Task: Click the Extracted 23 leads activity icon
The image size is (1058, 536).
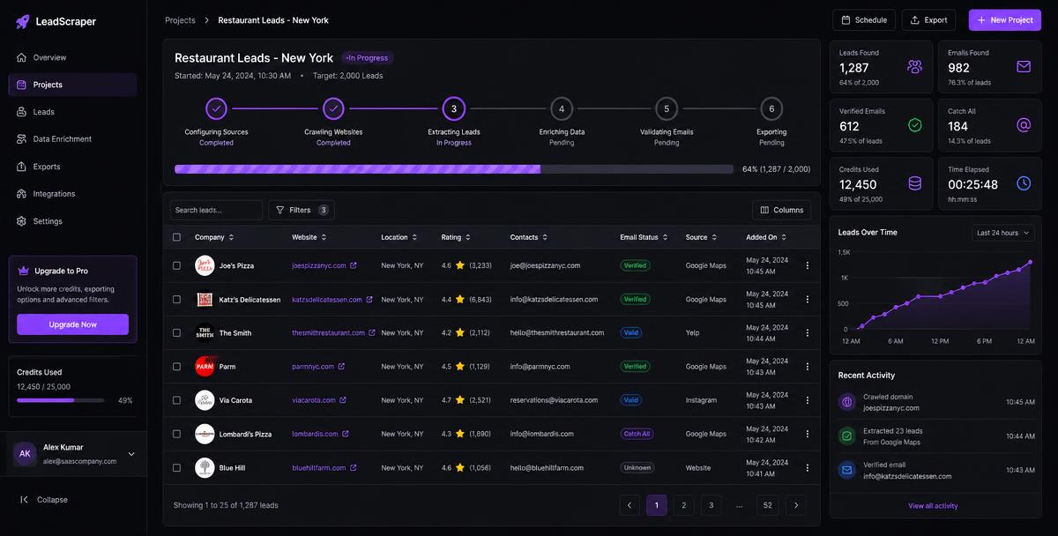Action: (x=847, y=436)
